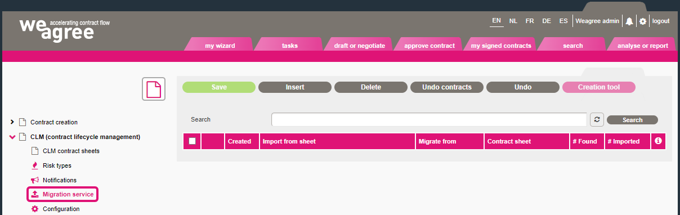Expand the Contract creation tree node
Viewport: 680px width, 215px height.
tap(12, 122)
